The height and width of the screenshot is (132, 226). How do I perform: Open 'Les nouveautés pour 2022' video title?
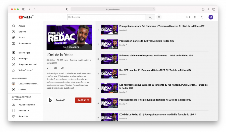163,86
